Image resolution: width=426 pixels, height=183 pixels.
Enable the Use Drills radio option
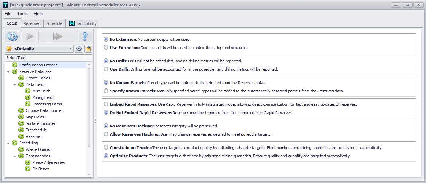(x=106, y=69)
